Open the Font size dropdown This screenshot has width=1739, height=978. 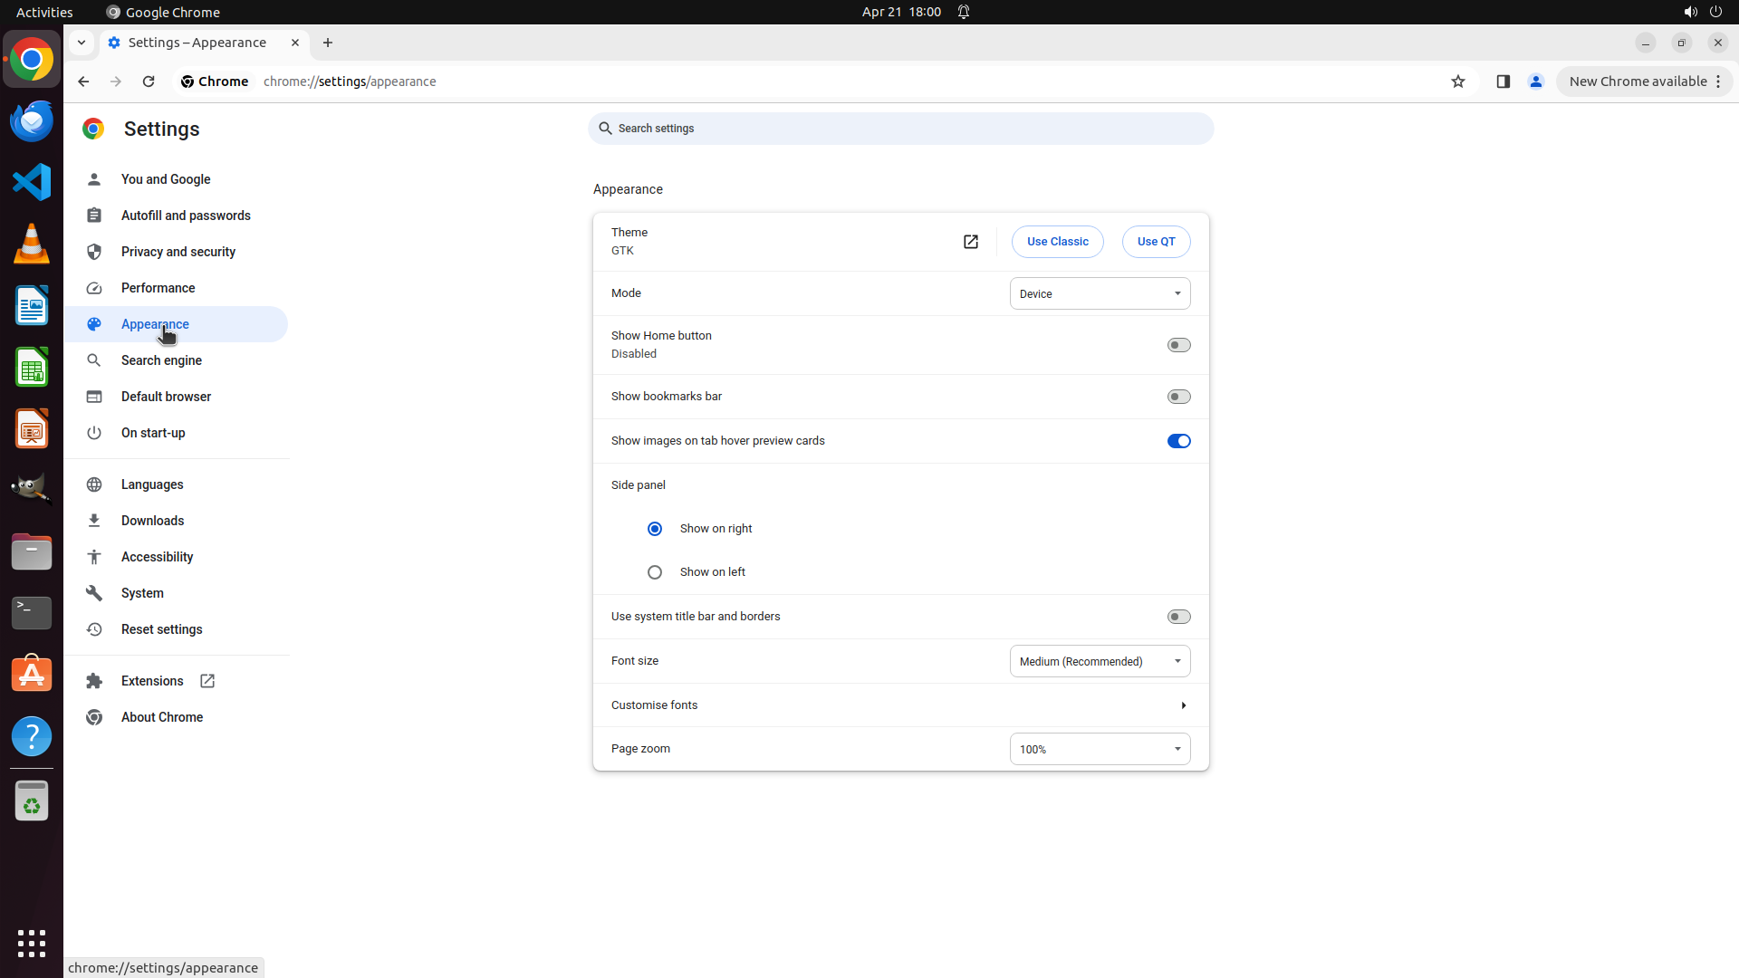click(x=1100, y=661)
